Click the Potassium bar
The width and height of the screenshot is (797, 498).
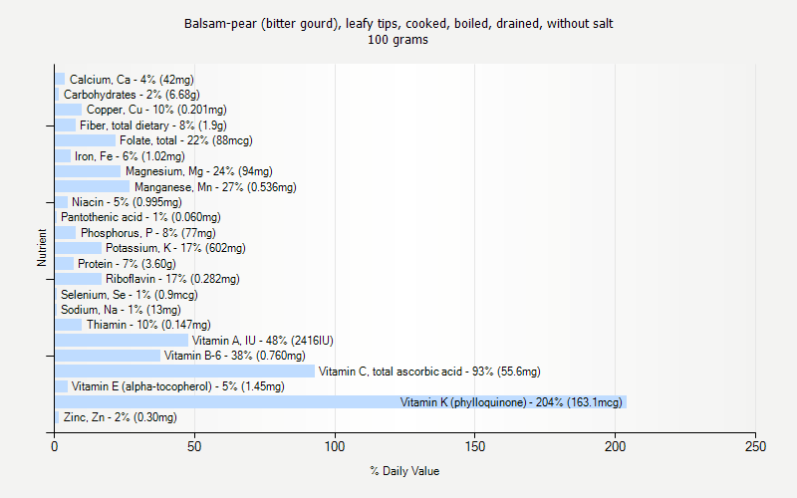(x=79, y=248)
